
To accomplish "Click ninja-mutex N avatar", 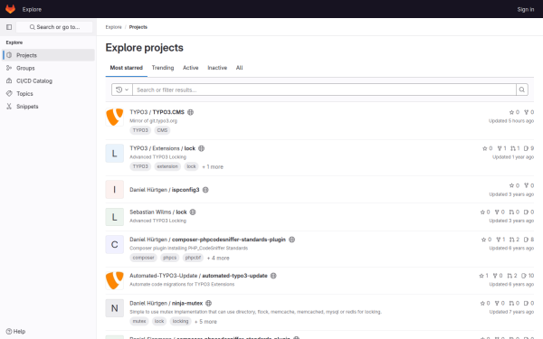I will [115, 308].
